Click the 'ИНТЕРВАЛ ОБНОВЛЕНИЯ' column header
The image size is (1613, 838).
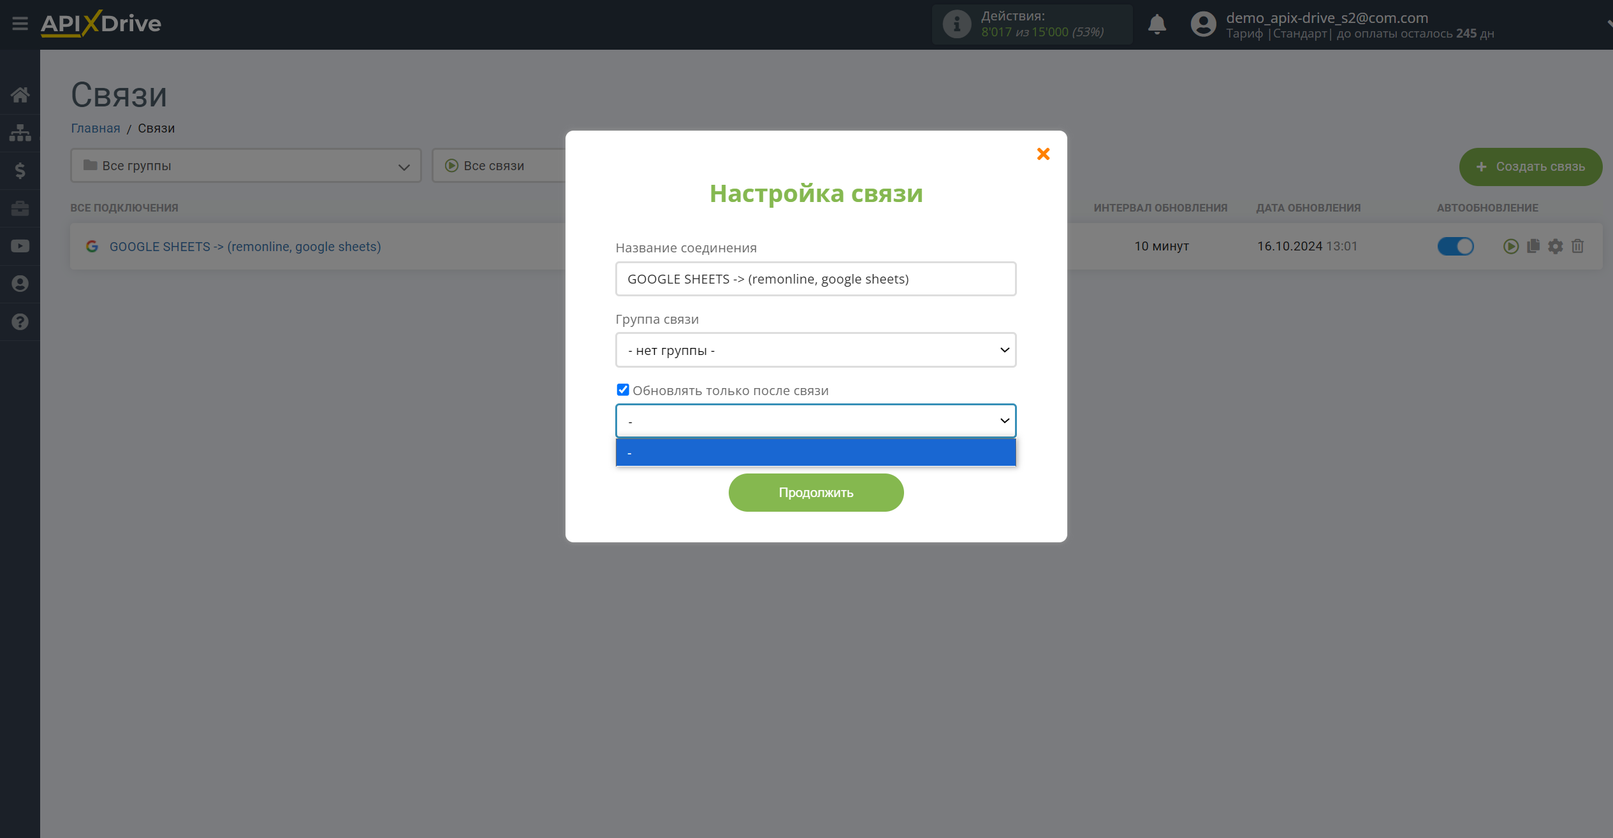point(1160,208)
